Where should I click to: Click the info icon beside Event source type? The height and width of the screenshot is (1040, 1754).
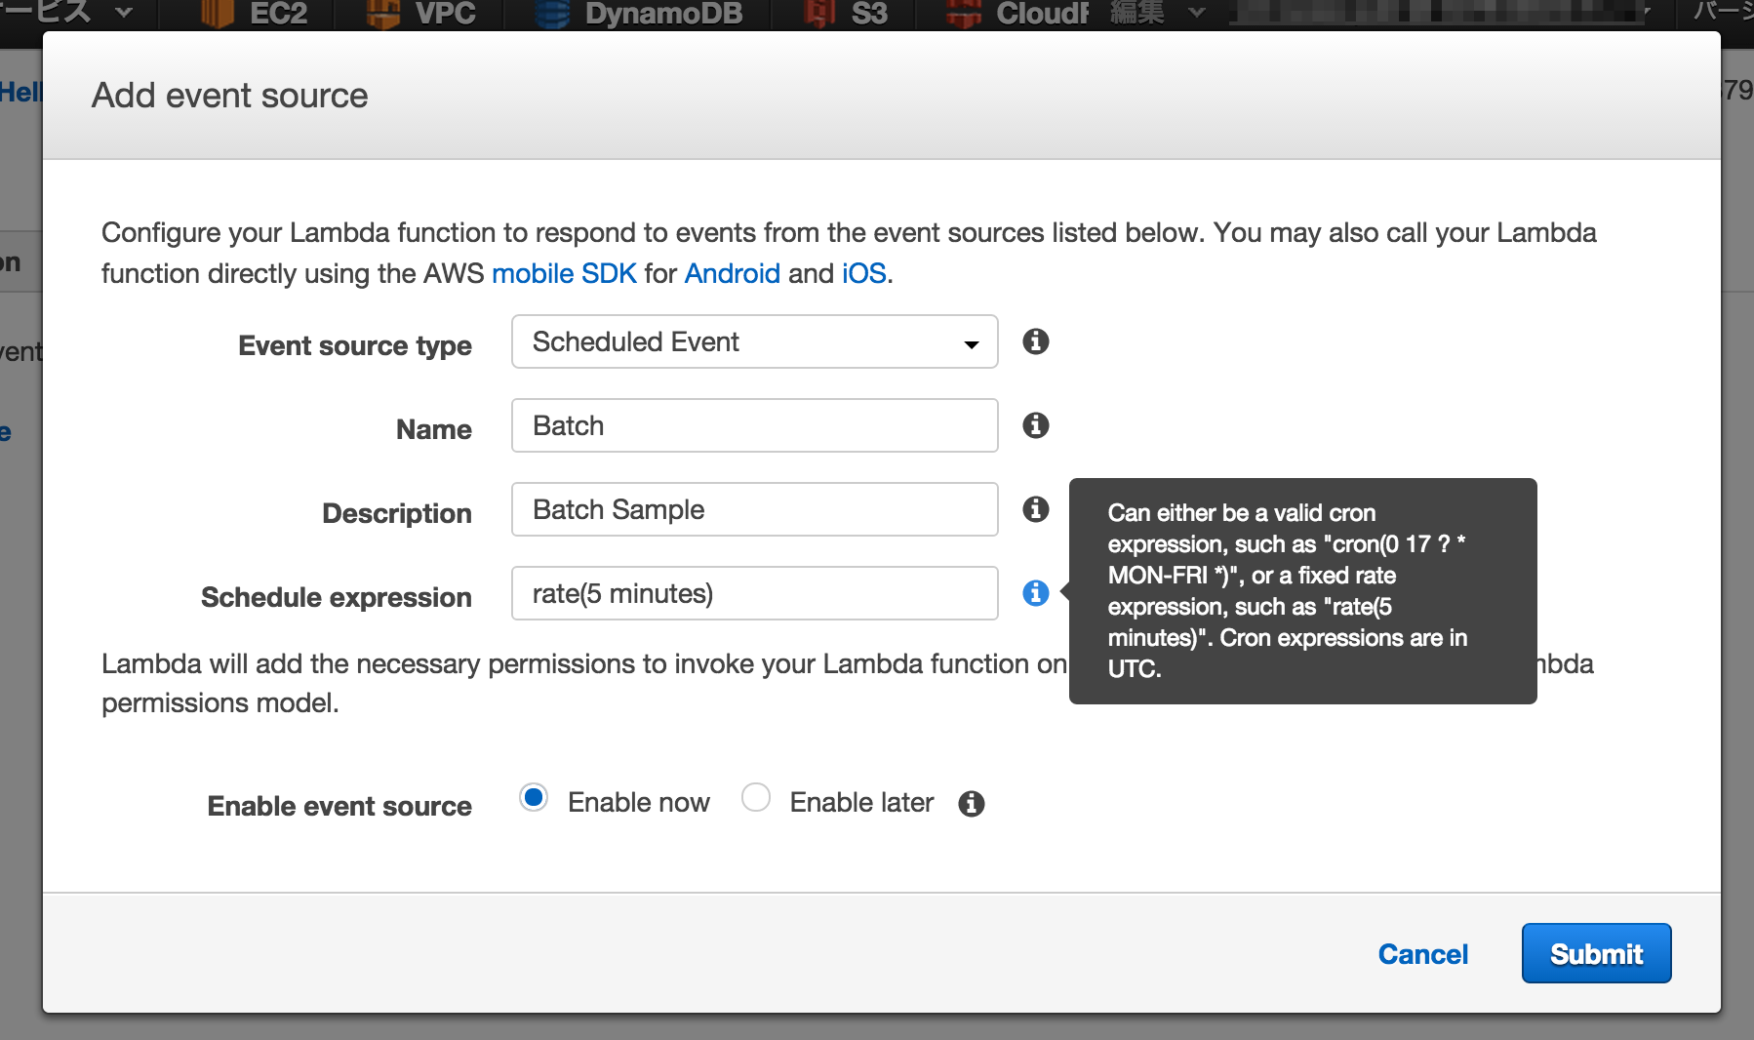pyautogui.click(x=1037, y=341)
